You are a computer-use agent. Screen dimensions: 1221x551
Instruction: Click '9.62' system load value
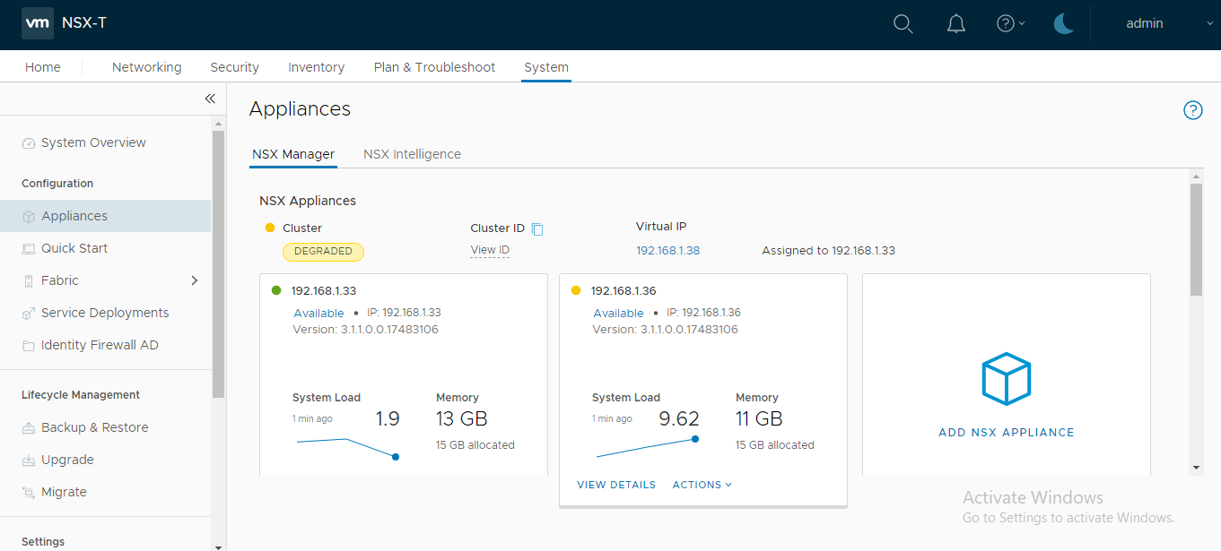tap(679, 418)
